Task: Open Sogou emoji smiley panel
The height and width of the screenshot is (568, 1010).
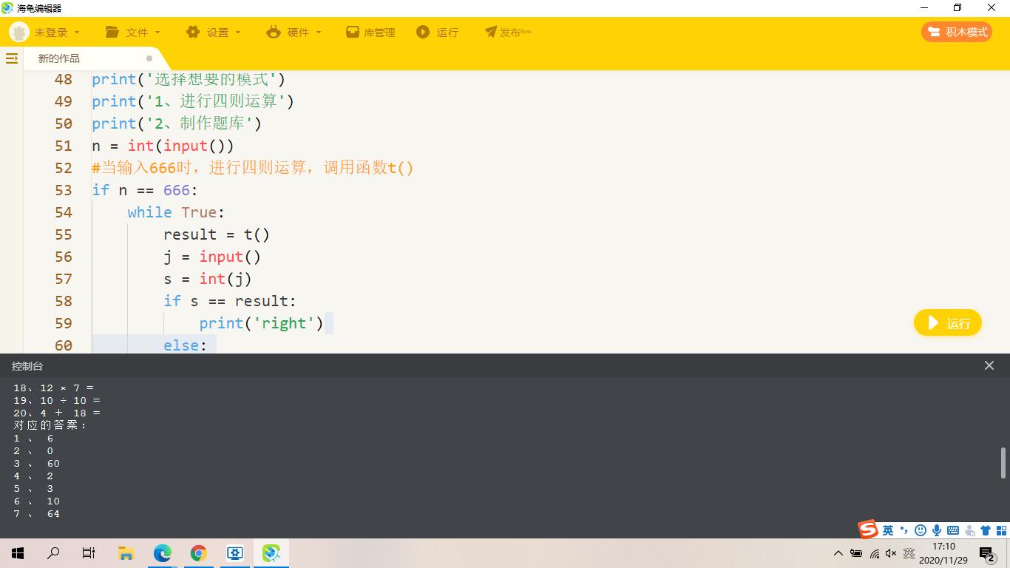Action: (921, 530)
